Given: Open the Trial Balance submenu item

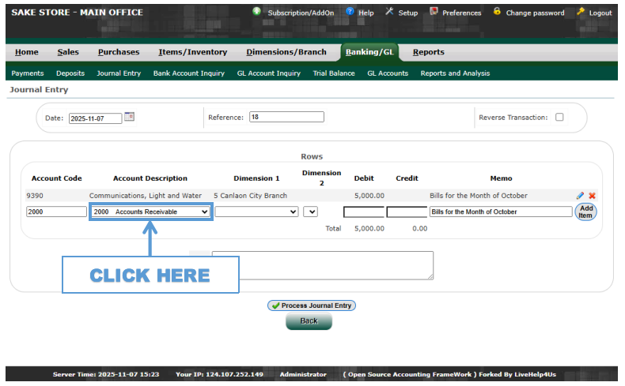Looking at the screenshot, I should (x=334, y=73).
